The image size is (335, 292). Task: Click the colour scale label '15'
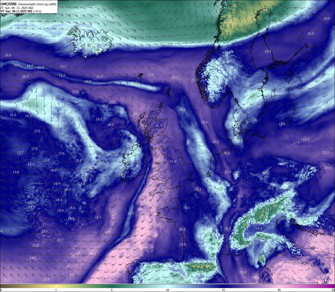[223, 290]
